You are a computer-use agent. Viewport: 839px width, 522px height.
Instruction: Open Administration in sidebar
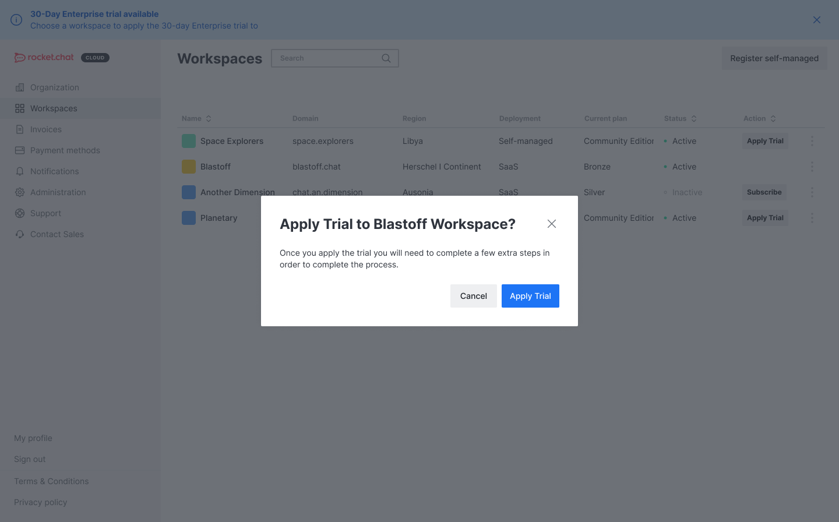(80, 192)
